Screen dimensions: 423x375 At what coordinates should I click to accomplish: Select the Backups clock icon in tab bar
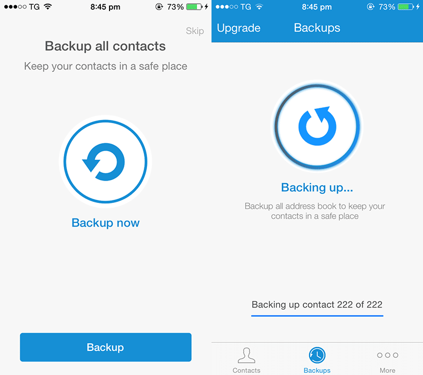(317, 355)
